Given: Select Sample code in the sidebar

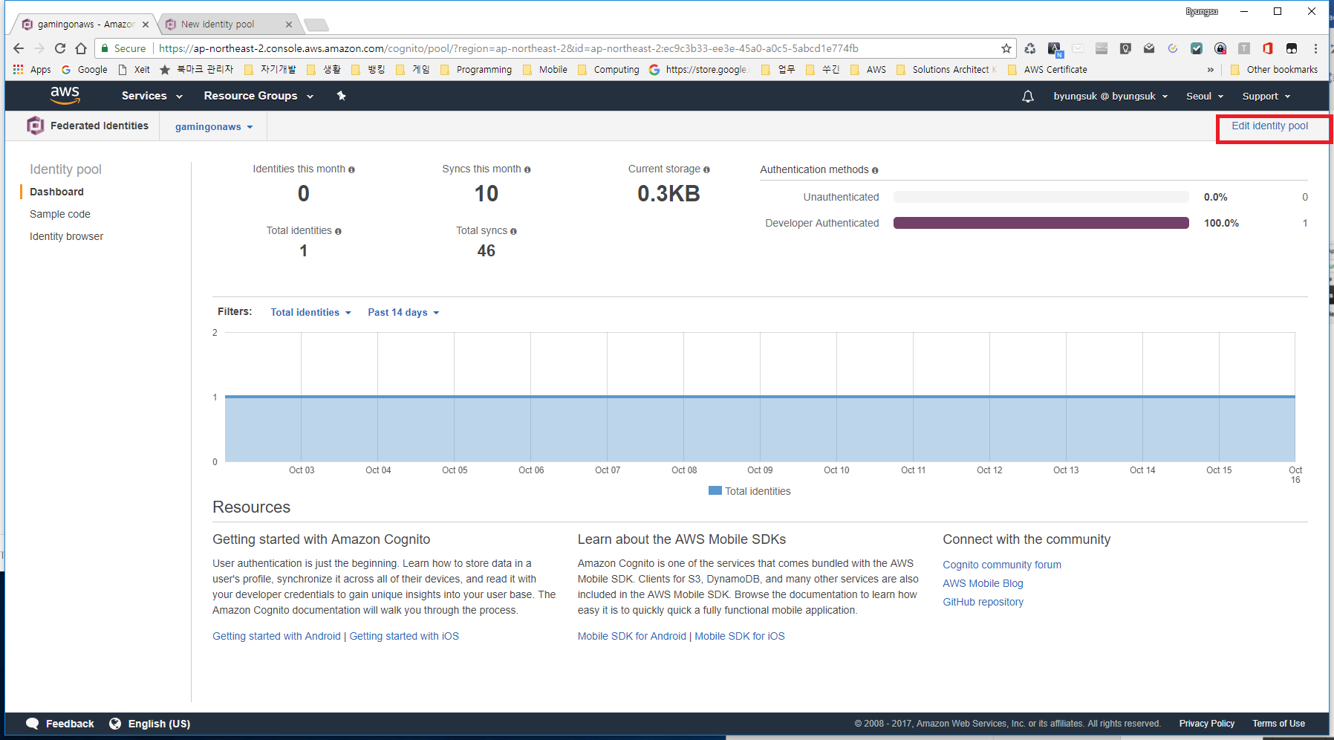Looking at the screenshot, I should click(60, 214).
